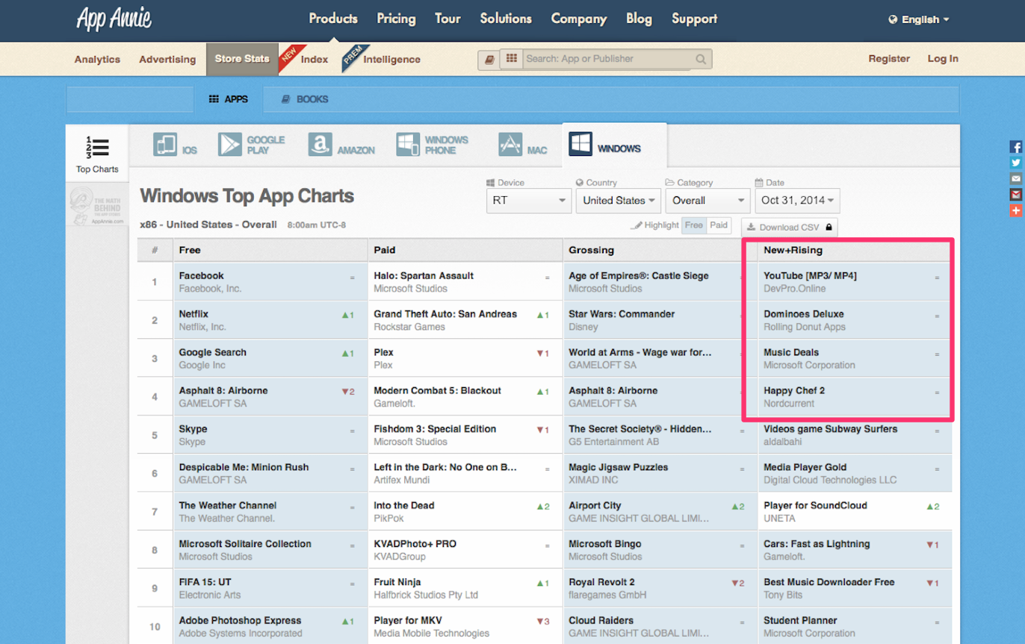Click the New+Rising column header

click(793, 250)
